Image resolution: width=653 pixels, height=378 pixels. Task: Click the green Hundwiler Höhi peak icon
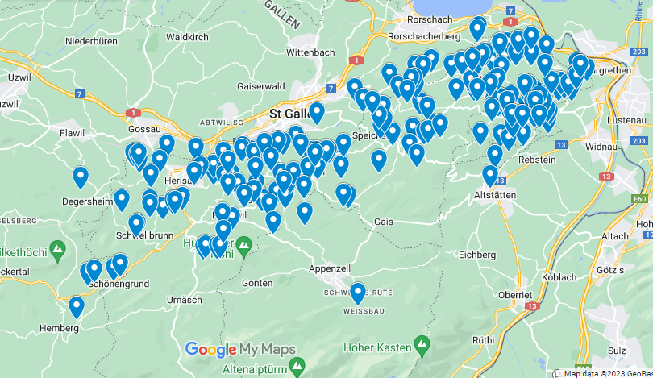[x=244, y=247]
